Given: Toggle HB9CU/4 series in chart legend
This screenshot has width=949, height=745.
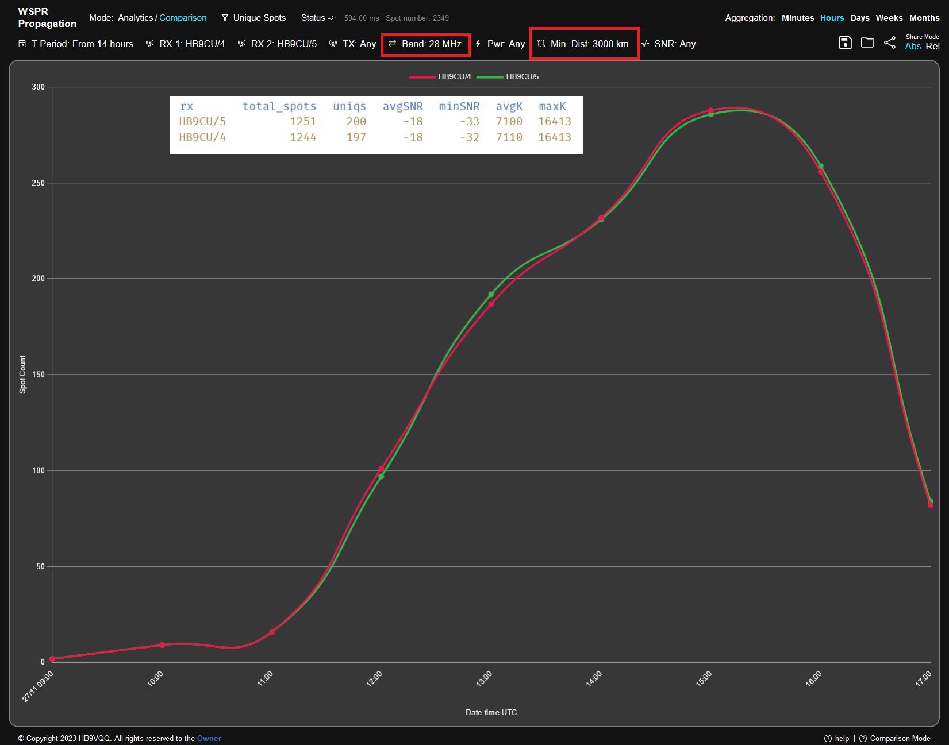Looking at the screenshot, I should pos(440,76).
